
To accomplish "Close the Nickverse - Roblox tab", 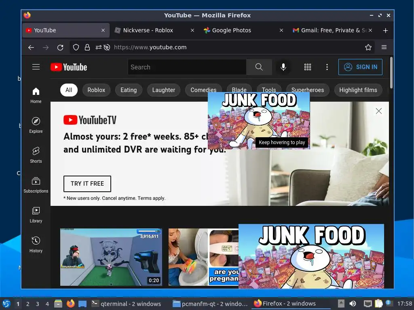I will (x=192, y=30).
